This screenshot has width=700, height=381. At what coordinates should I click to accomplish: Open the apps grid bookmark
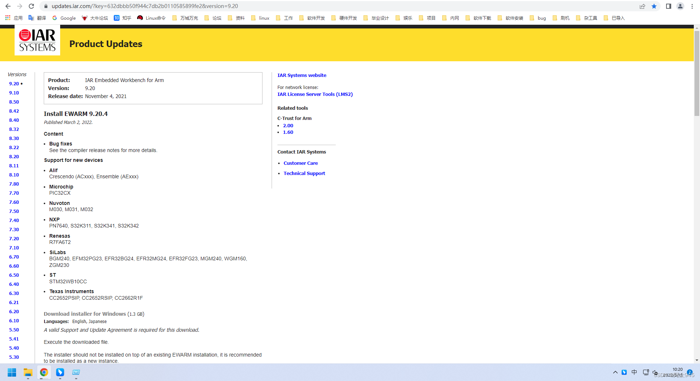click(x=14, y=18)
